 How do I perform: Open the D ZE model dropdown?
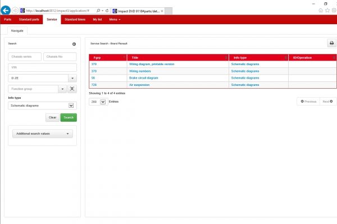72,78
